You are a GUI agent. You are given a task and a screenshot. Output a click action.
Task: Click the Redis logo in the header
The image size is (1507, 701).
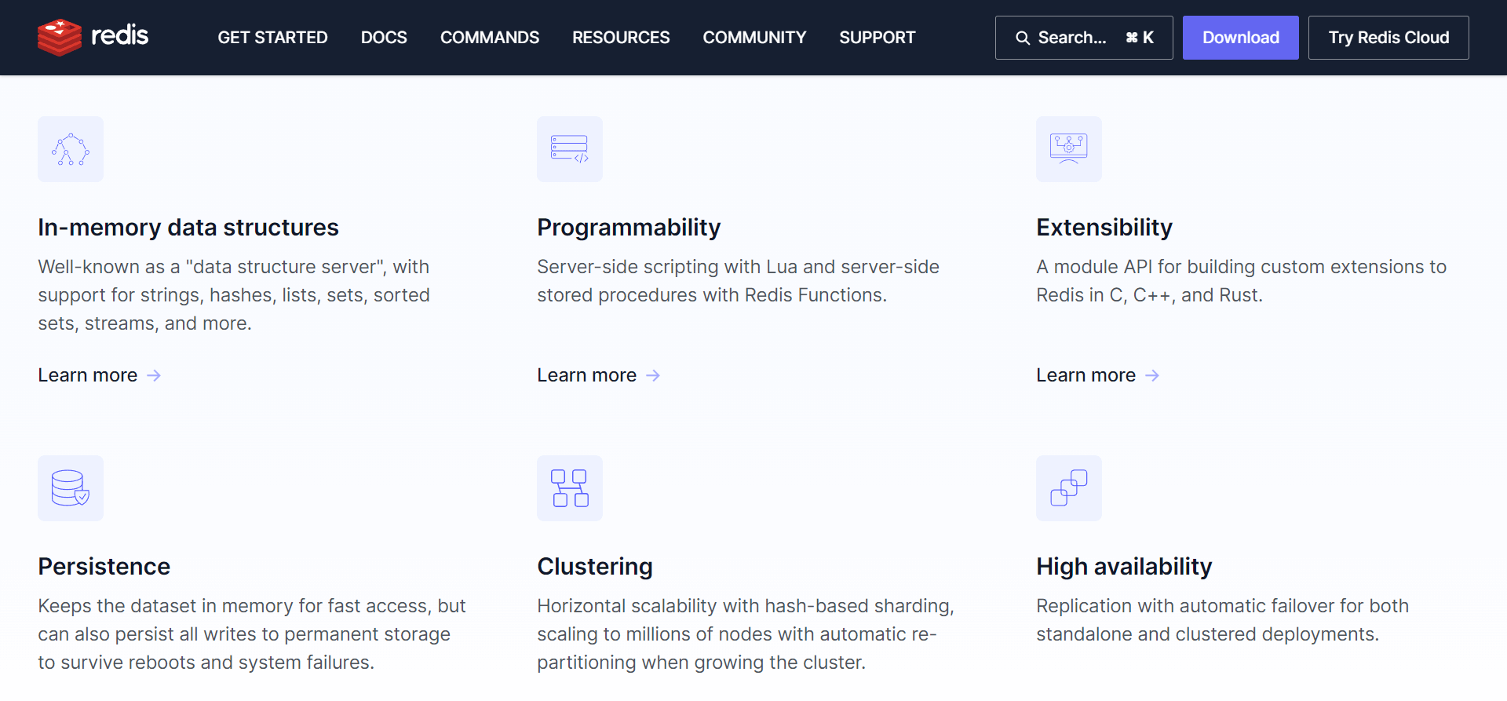click(93, 37)
